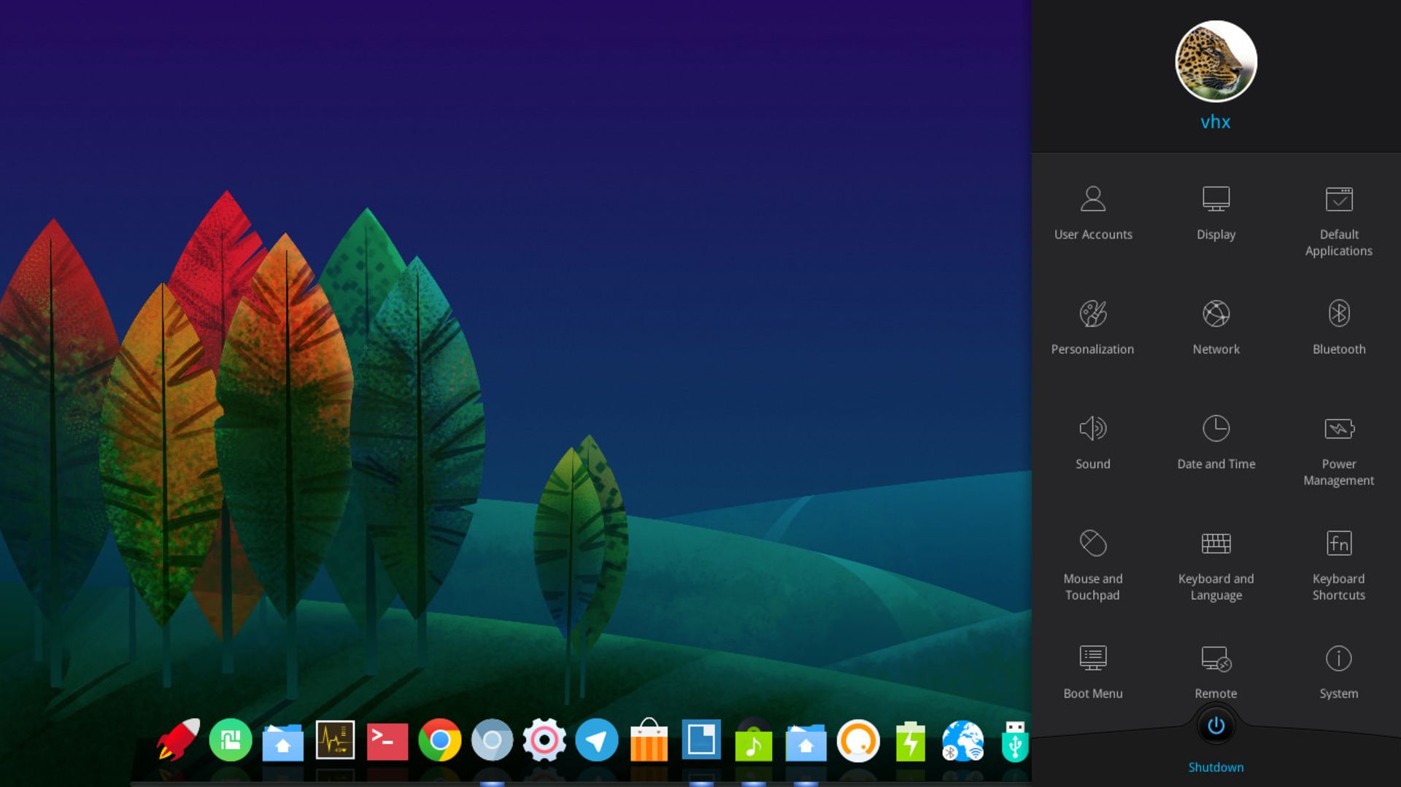Open Default Applications settings
The height and width of the screenshot is (787, 1401).
[1338, 219]
